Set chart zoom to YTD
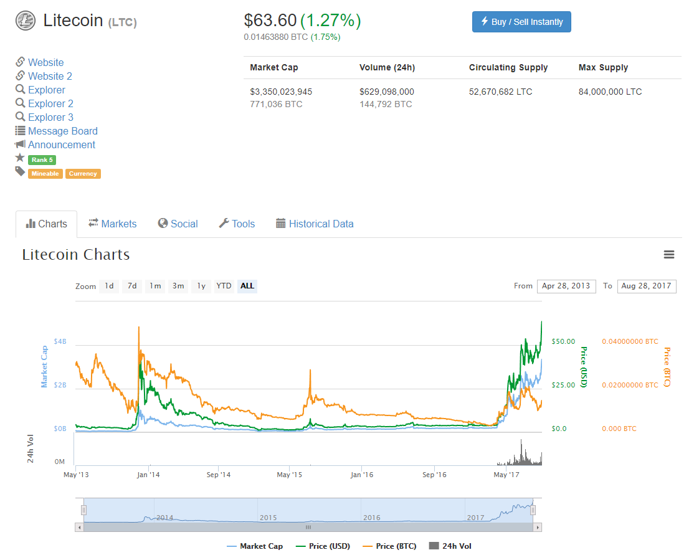The width and height of the screenshot is (694, 555). [x=224, y=286]
